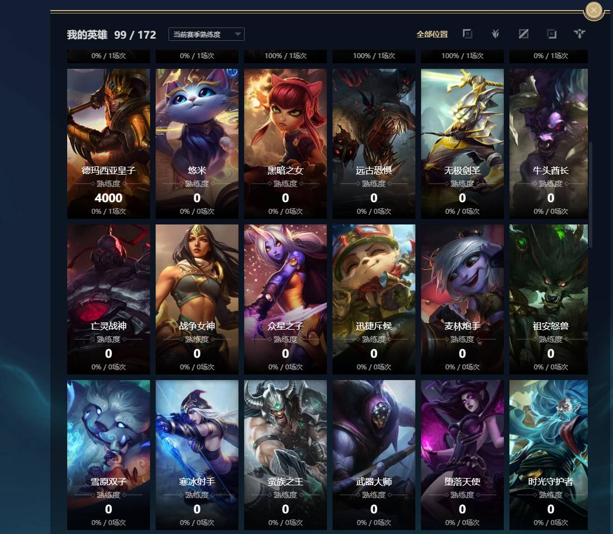Filter champions by Bottom lane role icon
This screenshot has width=613, height=534.
pos(551,34)
